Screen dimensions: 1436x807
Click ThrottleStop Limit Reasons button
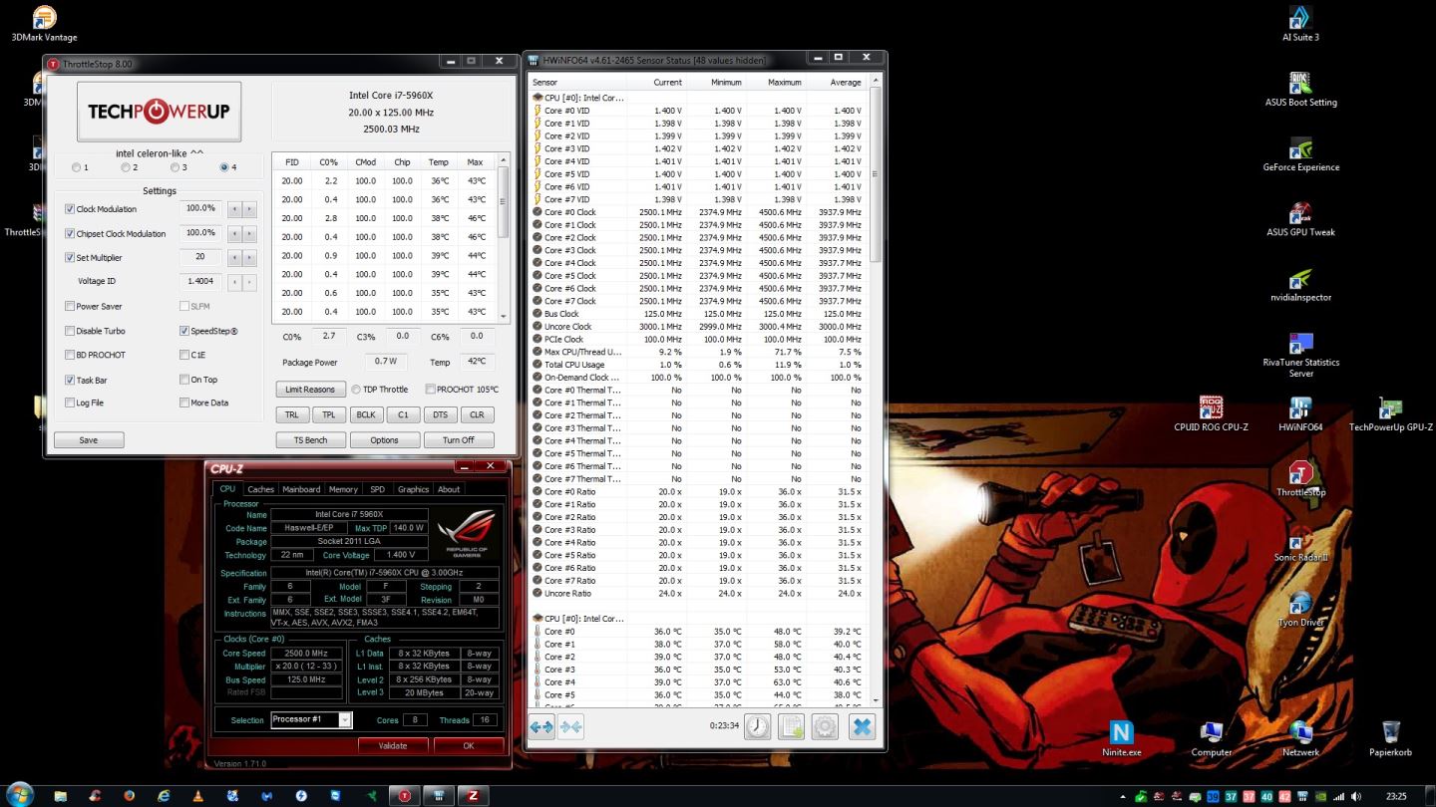click(x=310, y=390)
